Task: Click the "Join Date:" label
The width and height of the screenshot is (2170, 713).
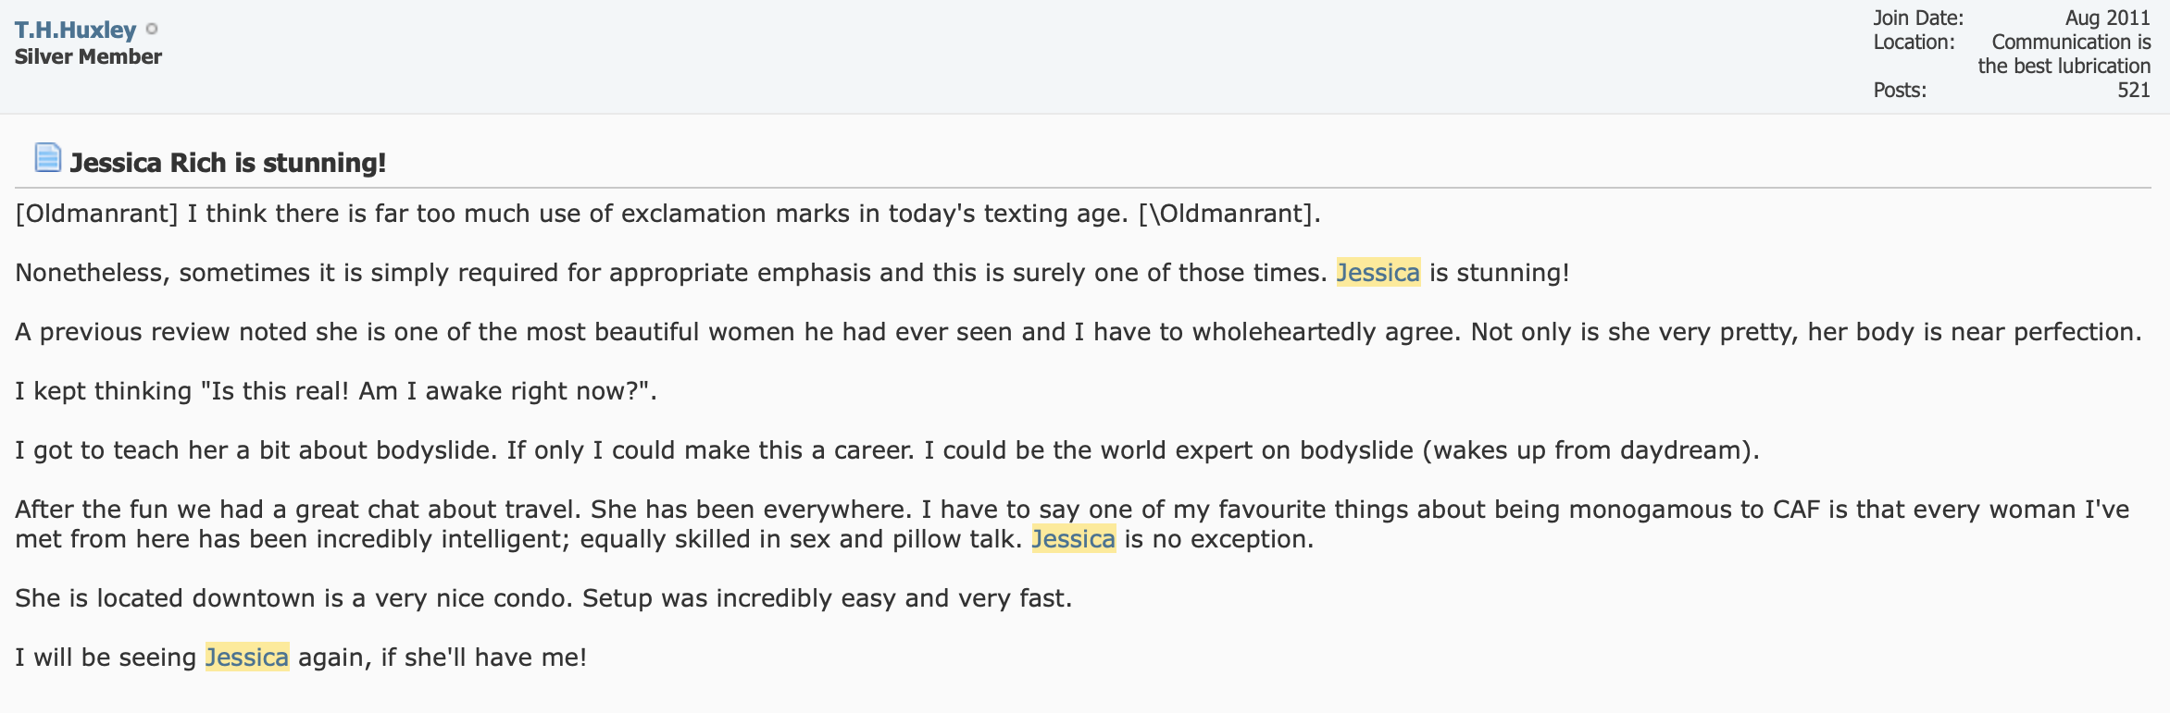Action: pos(1918,18)
